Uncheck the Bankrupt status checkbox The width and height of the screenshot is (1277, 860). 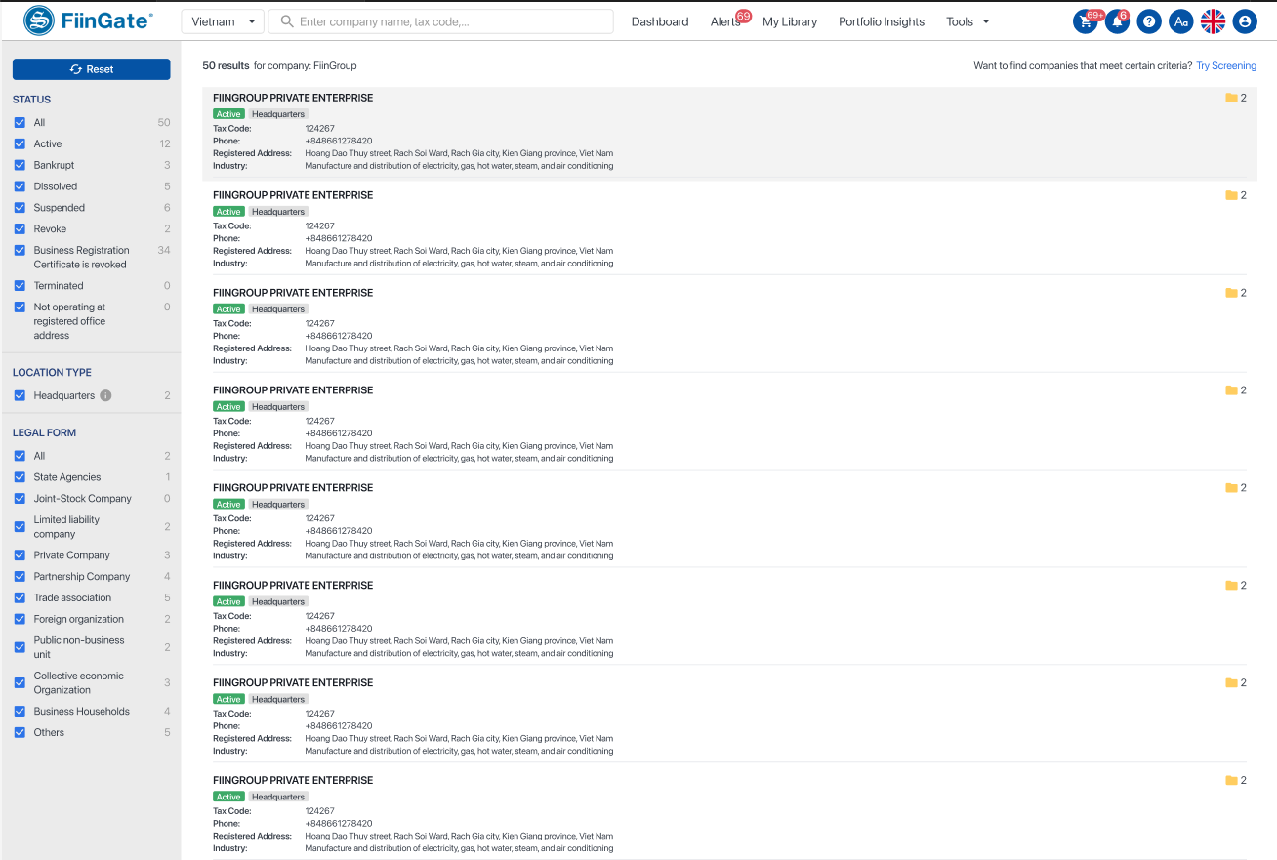click(x=20, y=165)
